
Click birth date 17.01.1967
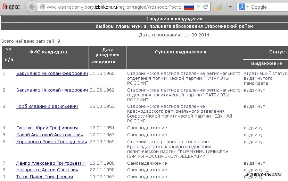tap(102, 135)
